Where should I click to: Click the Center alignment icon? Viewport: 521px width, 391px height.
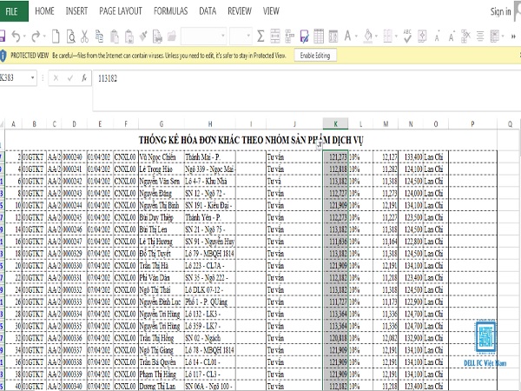480,36
